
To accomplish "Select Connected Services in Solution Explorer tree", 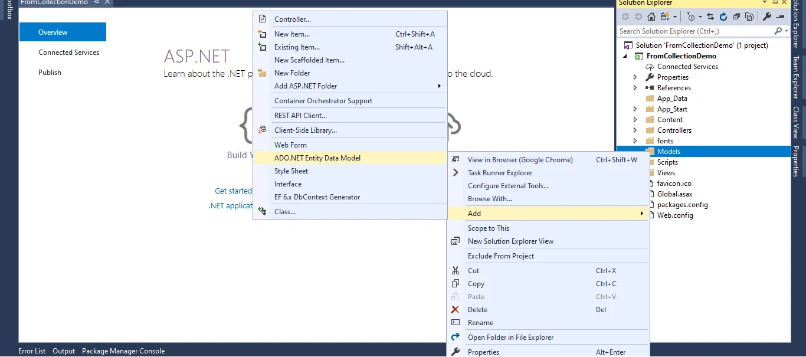I will 687,67.
